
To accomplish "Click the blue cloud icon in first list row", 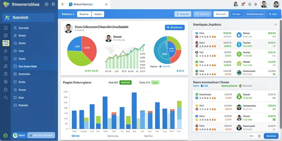I will 239,35.
